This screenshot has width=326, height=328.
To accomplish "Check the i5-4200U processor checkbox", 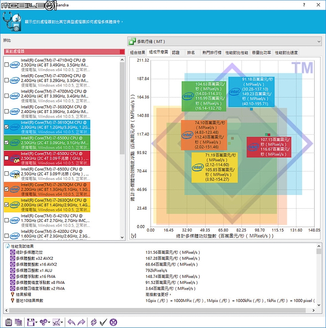I will pyautogui.click(x=6, y=236).
